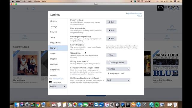Launch iTunes from the dock
The height and width of the screenshot is (108, 192).
click(x=107, y=105)
